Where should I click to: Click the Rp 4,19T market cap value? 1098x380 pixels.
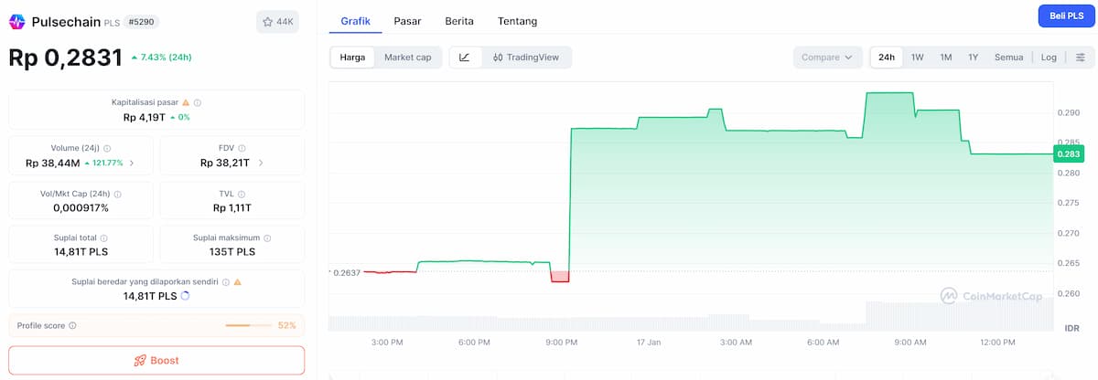(145, 117)
